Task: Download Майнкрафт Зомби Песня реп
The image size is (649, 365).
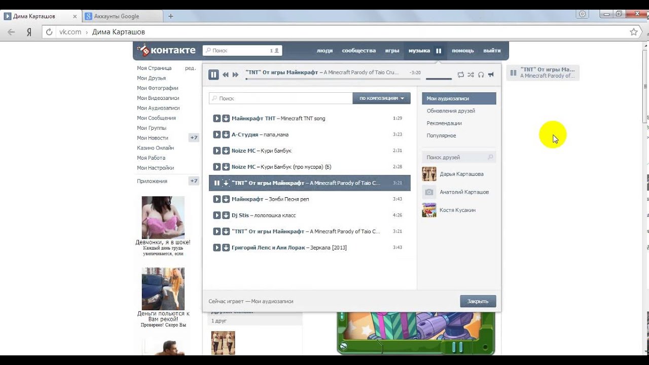Action: 226,199
